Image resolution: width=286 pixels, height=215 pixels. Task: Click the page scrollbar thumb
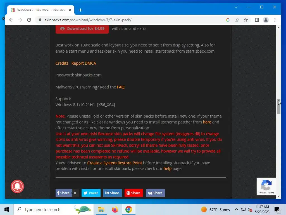(x=278, y=107)
